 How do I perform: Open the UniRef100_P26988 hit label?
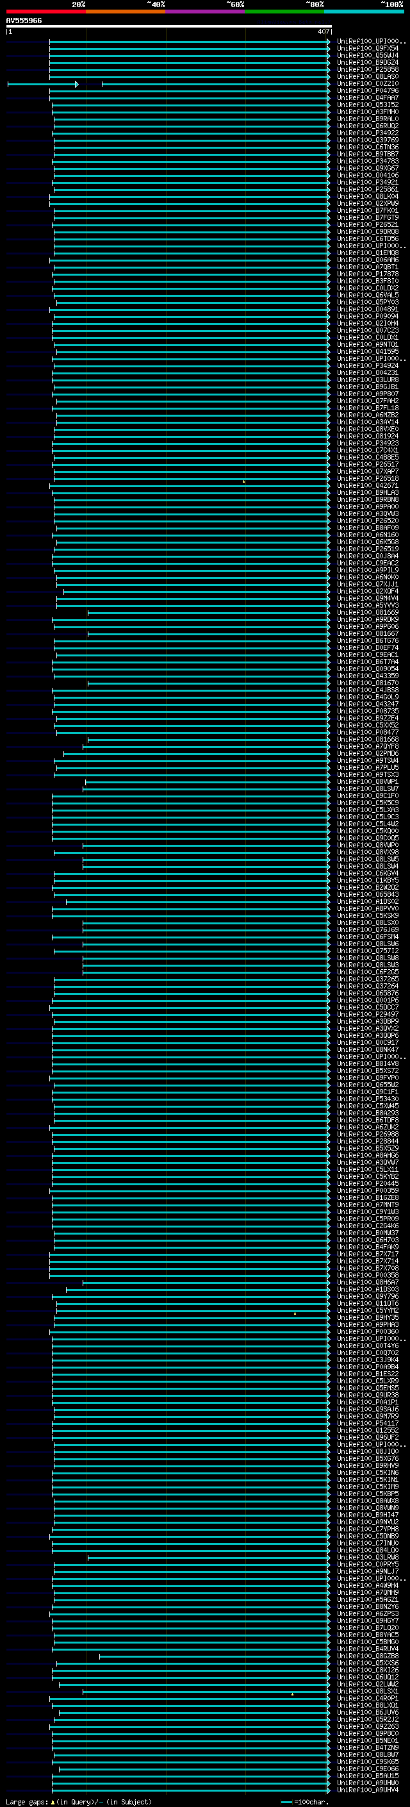[368, 1135]
